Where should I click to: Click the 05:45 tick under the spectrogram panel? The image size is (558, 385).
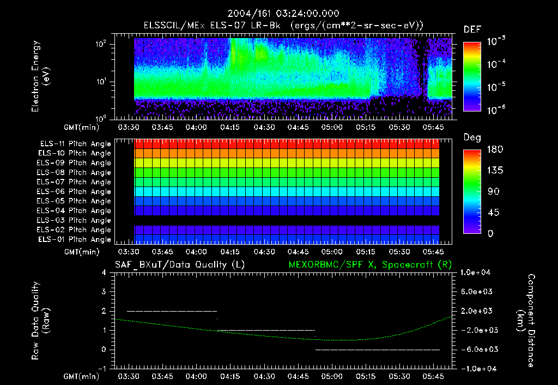433,127
